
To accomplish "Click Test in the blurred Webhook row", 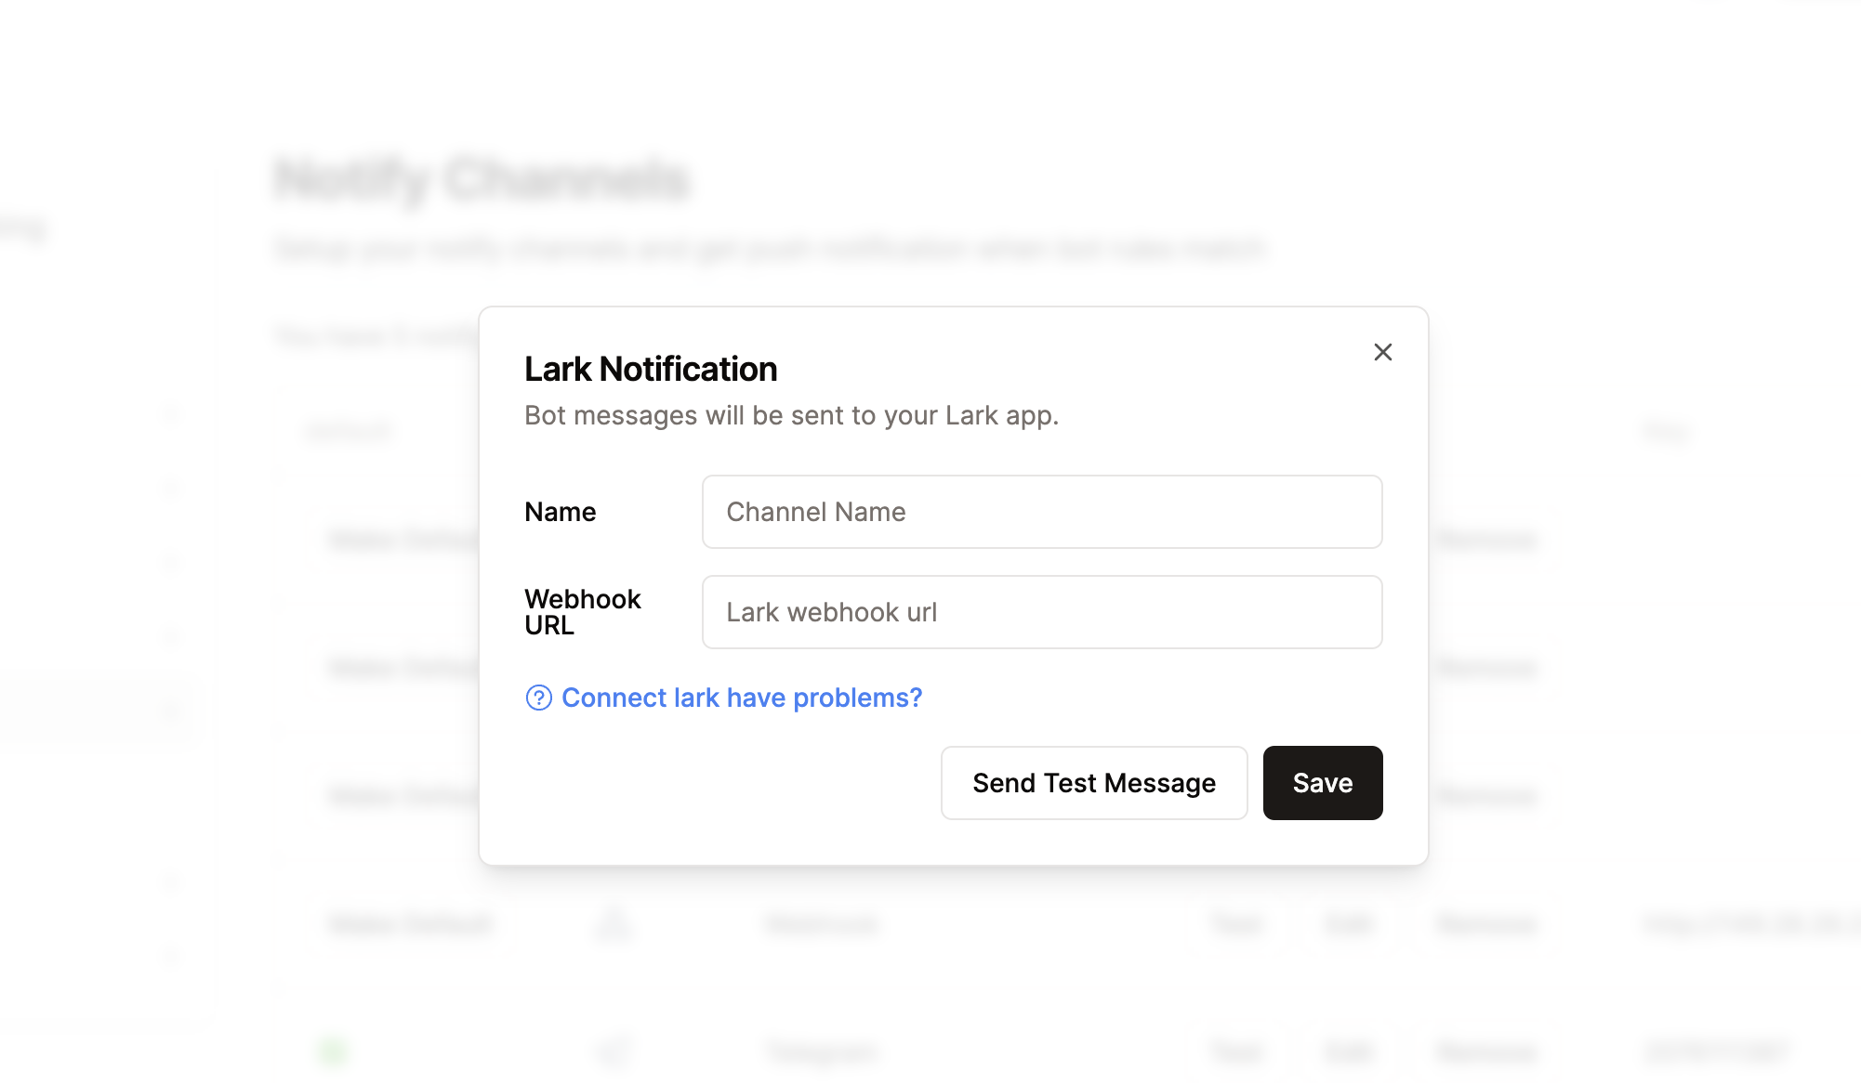I will point(1236,923).
